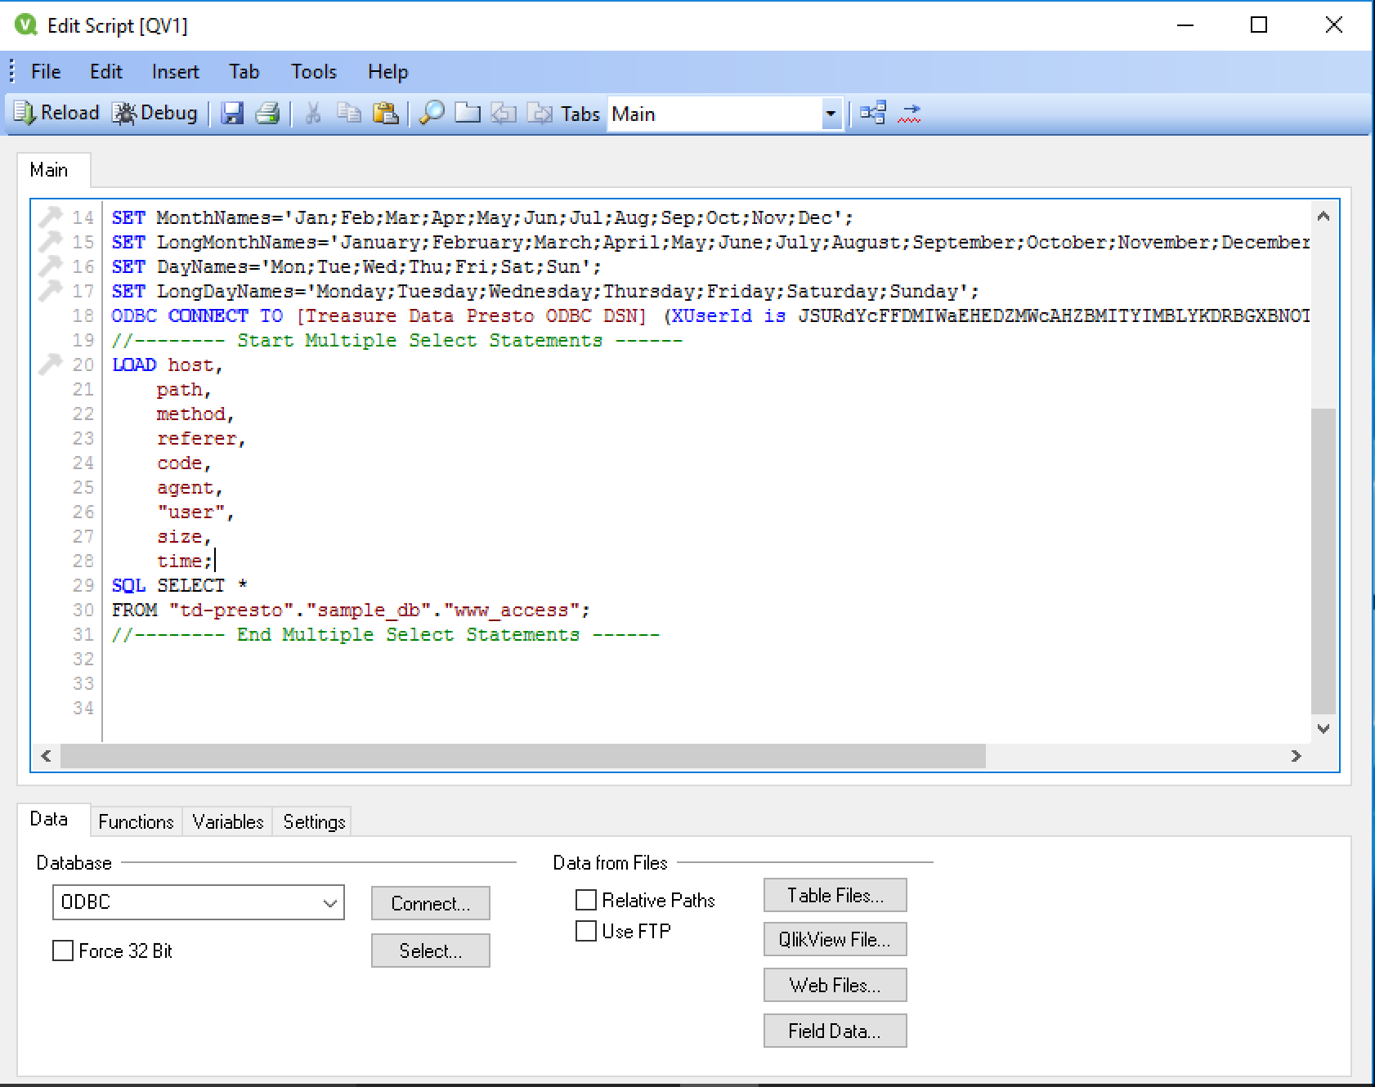This screenshot has width=1375, height=1087.
Task: Click marker arrow on line 17
Action: pos(51,290)
